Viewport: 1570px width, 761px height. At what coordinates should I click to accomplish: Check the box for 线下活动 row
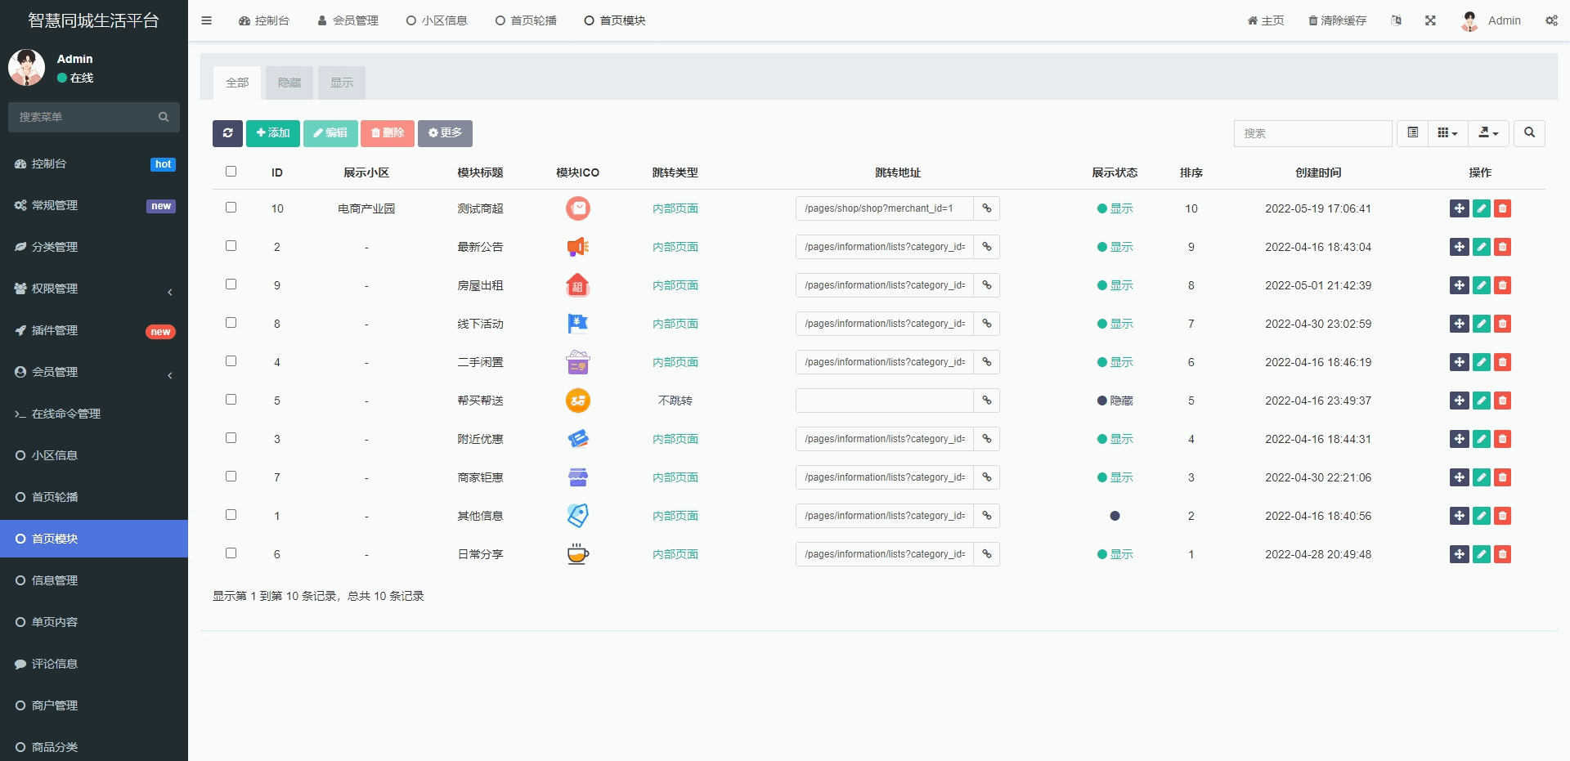[x=231, y=323]
